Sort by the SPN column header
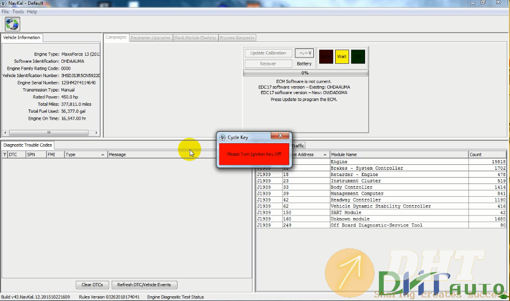Viewport: 510px width, 301px height. pyautogui.click(x=36, y=155)
